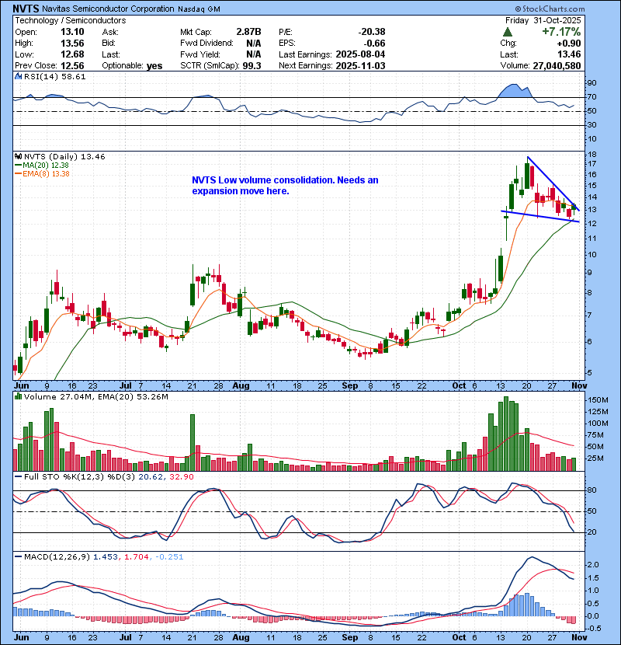
Task: Click the NVTS ticker symbol in the header
Action: pos(26,9)
